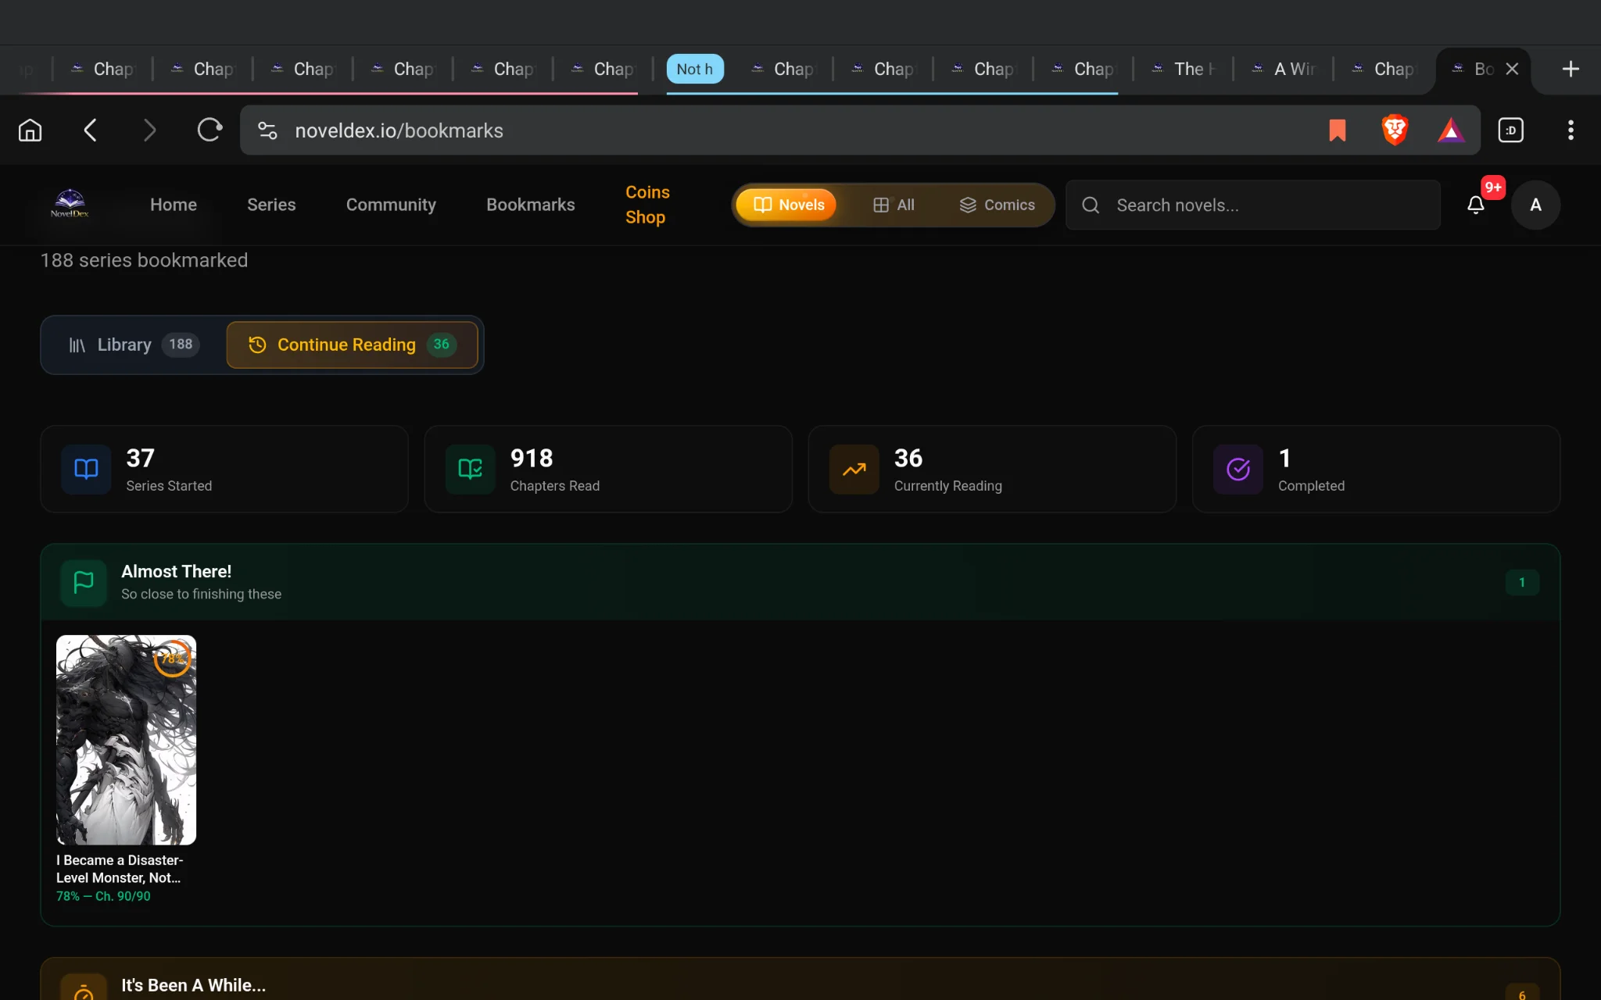Click the Series Started book icon
Screen dimensions: 1601x1000
coord(86,469)
